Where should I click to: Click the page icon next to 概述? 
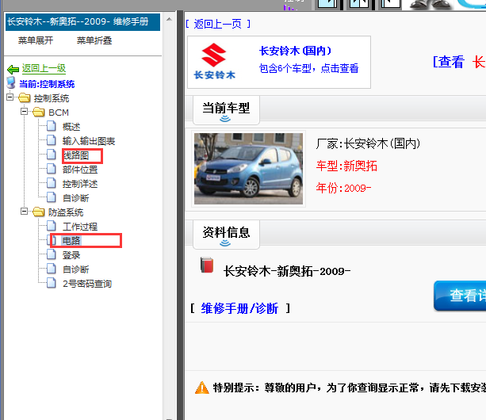click(x=52, y=126)
